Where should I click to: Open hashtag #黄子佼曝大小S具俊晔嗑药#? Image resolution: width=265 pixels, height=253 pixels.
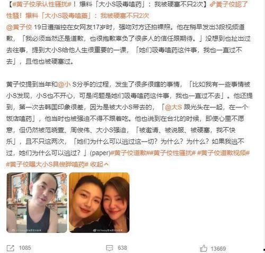47,164
